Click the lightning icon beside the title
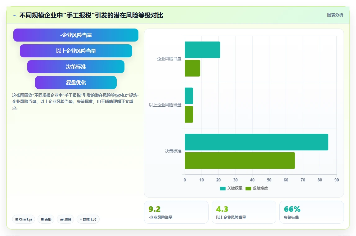This screenshot has width=356, height=236. pyautogui.click(x=15, y=16)
